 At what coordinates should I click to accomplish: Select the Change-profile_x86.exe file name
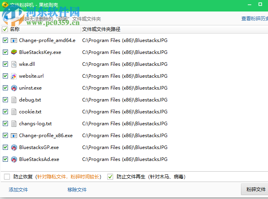[46, 136]
